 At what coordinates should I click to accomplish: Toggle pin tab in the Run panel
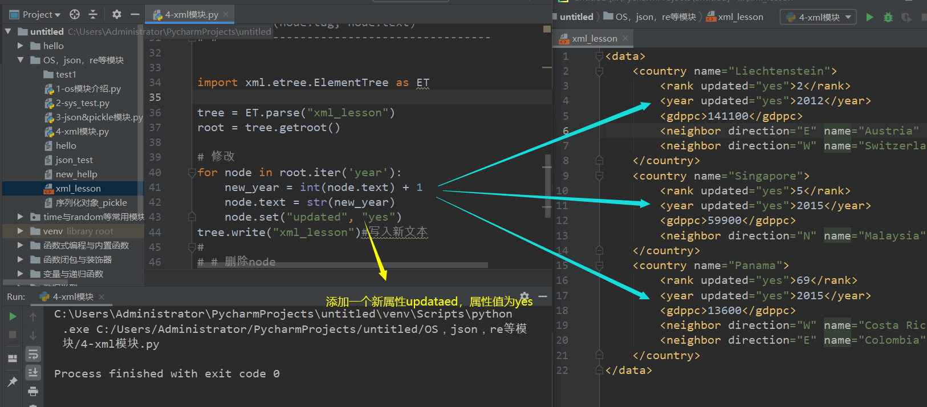(x=13, y=381)
